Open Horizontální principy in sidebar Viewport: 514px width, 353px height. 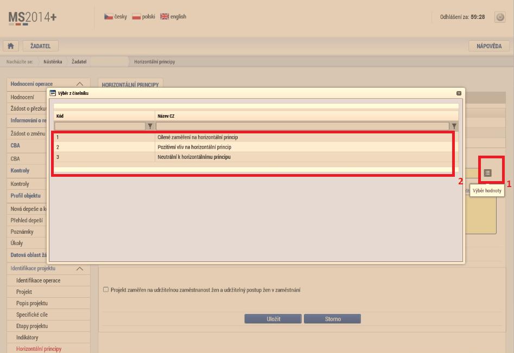(x=39, y=349)
